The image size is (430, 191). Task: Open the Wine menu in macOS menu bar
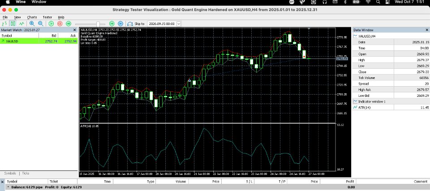[x=21, y=2]
